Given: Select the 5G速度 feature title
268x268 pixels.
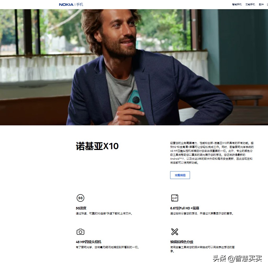Looking at the screenshot, I should click(81, 208).
